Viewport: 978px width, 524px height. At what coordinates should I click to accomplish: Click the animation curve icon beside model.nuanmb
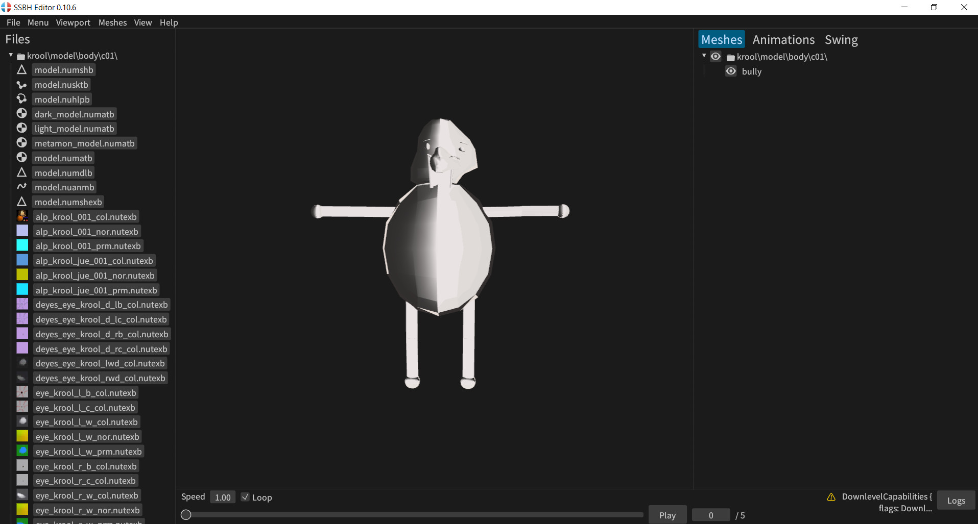click(x=21, y=187)
